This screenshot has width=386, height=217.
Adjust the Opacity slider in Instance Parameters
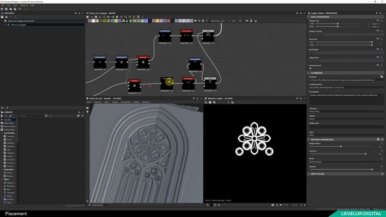pos(372,169)
